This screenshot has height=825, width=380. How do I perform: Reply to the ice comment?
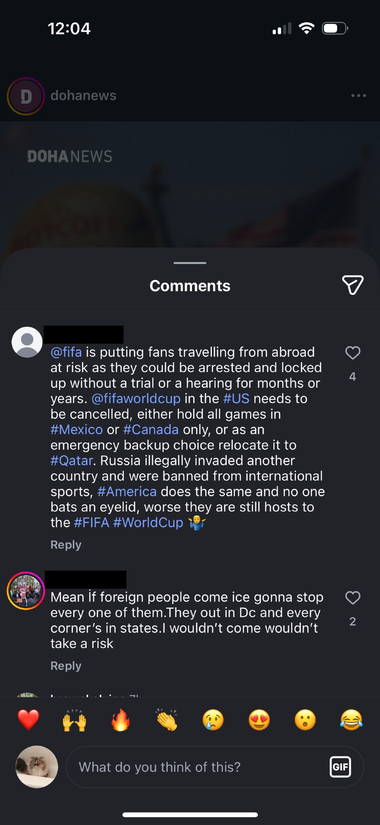coord(66,666)
